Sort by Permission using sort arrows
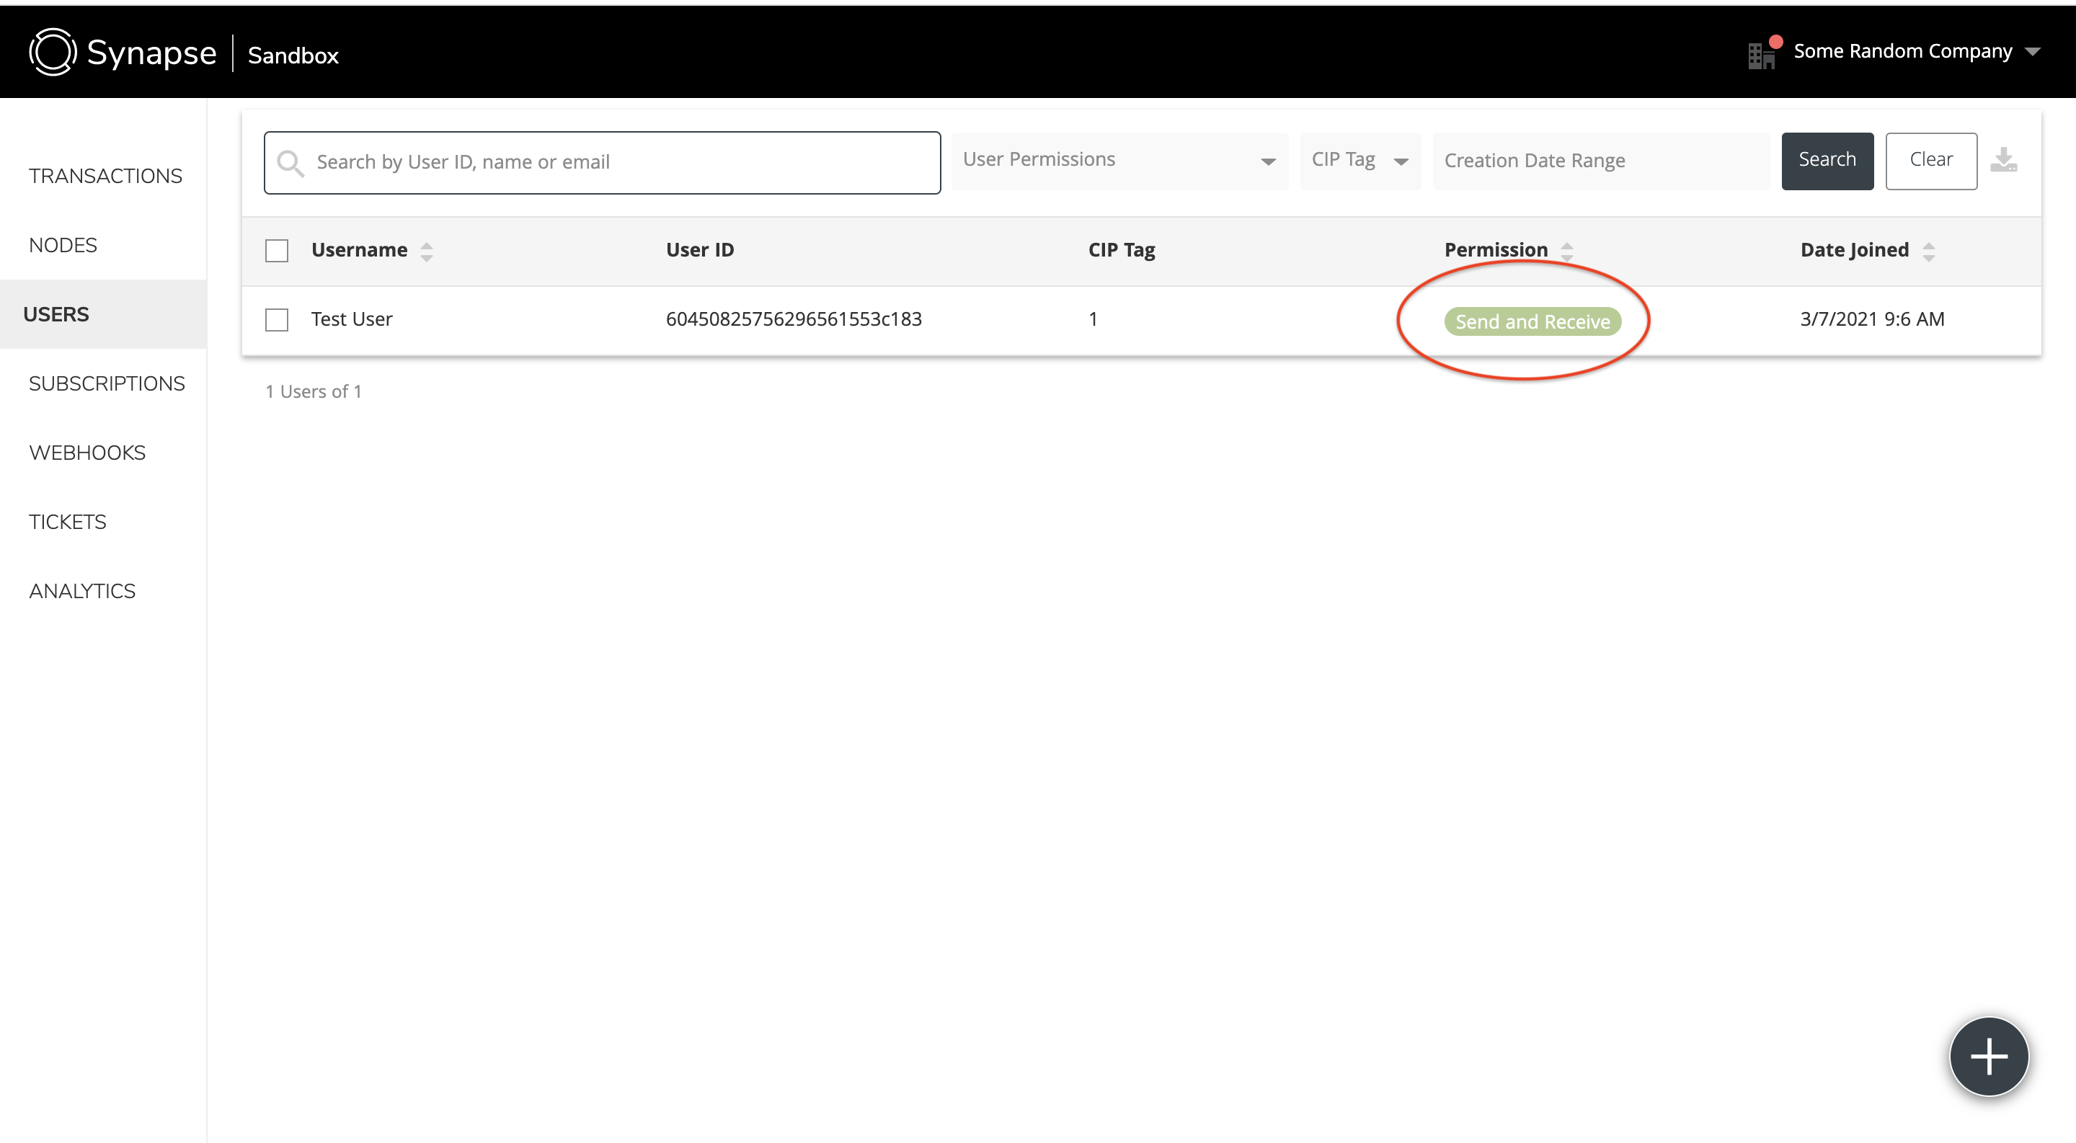The image size is (2076, 1143). click(1566, 252)
